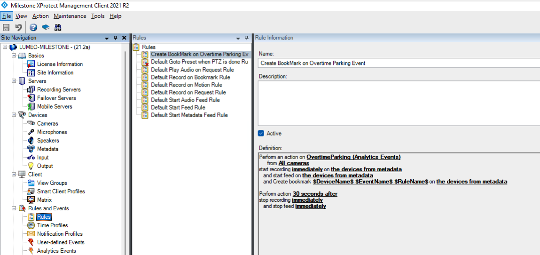
Task: Collapse the Rules and Events node
Action: coord(14,208)
